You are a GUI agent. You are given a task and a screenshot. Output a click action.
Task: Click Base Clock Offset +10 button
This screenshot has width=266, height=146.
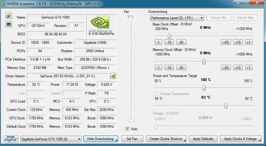tap(238, 42)
